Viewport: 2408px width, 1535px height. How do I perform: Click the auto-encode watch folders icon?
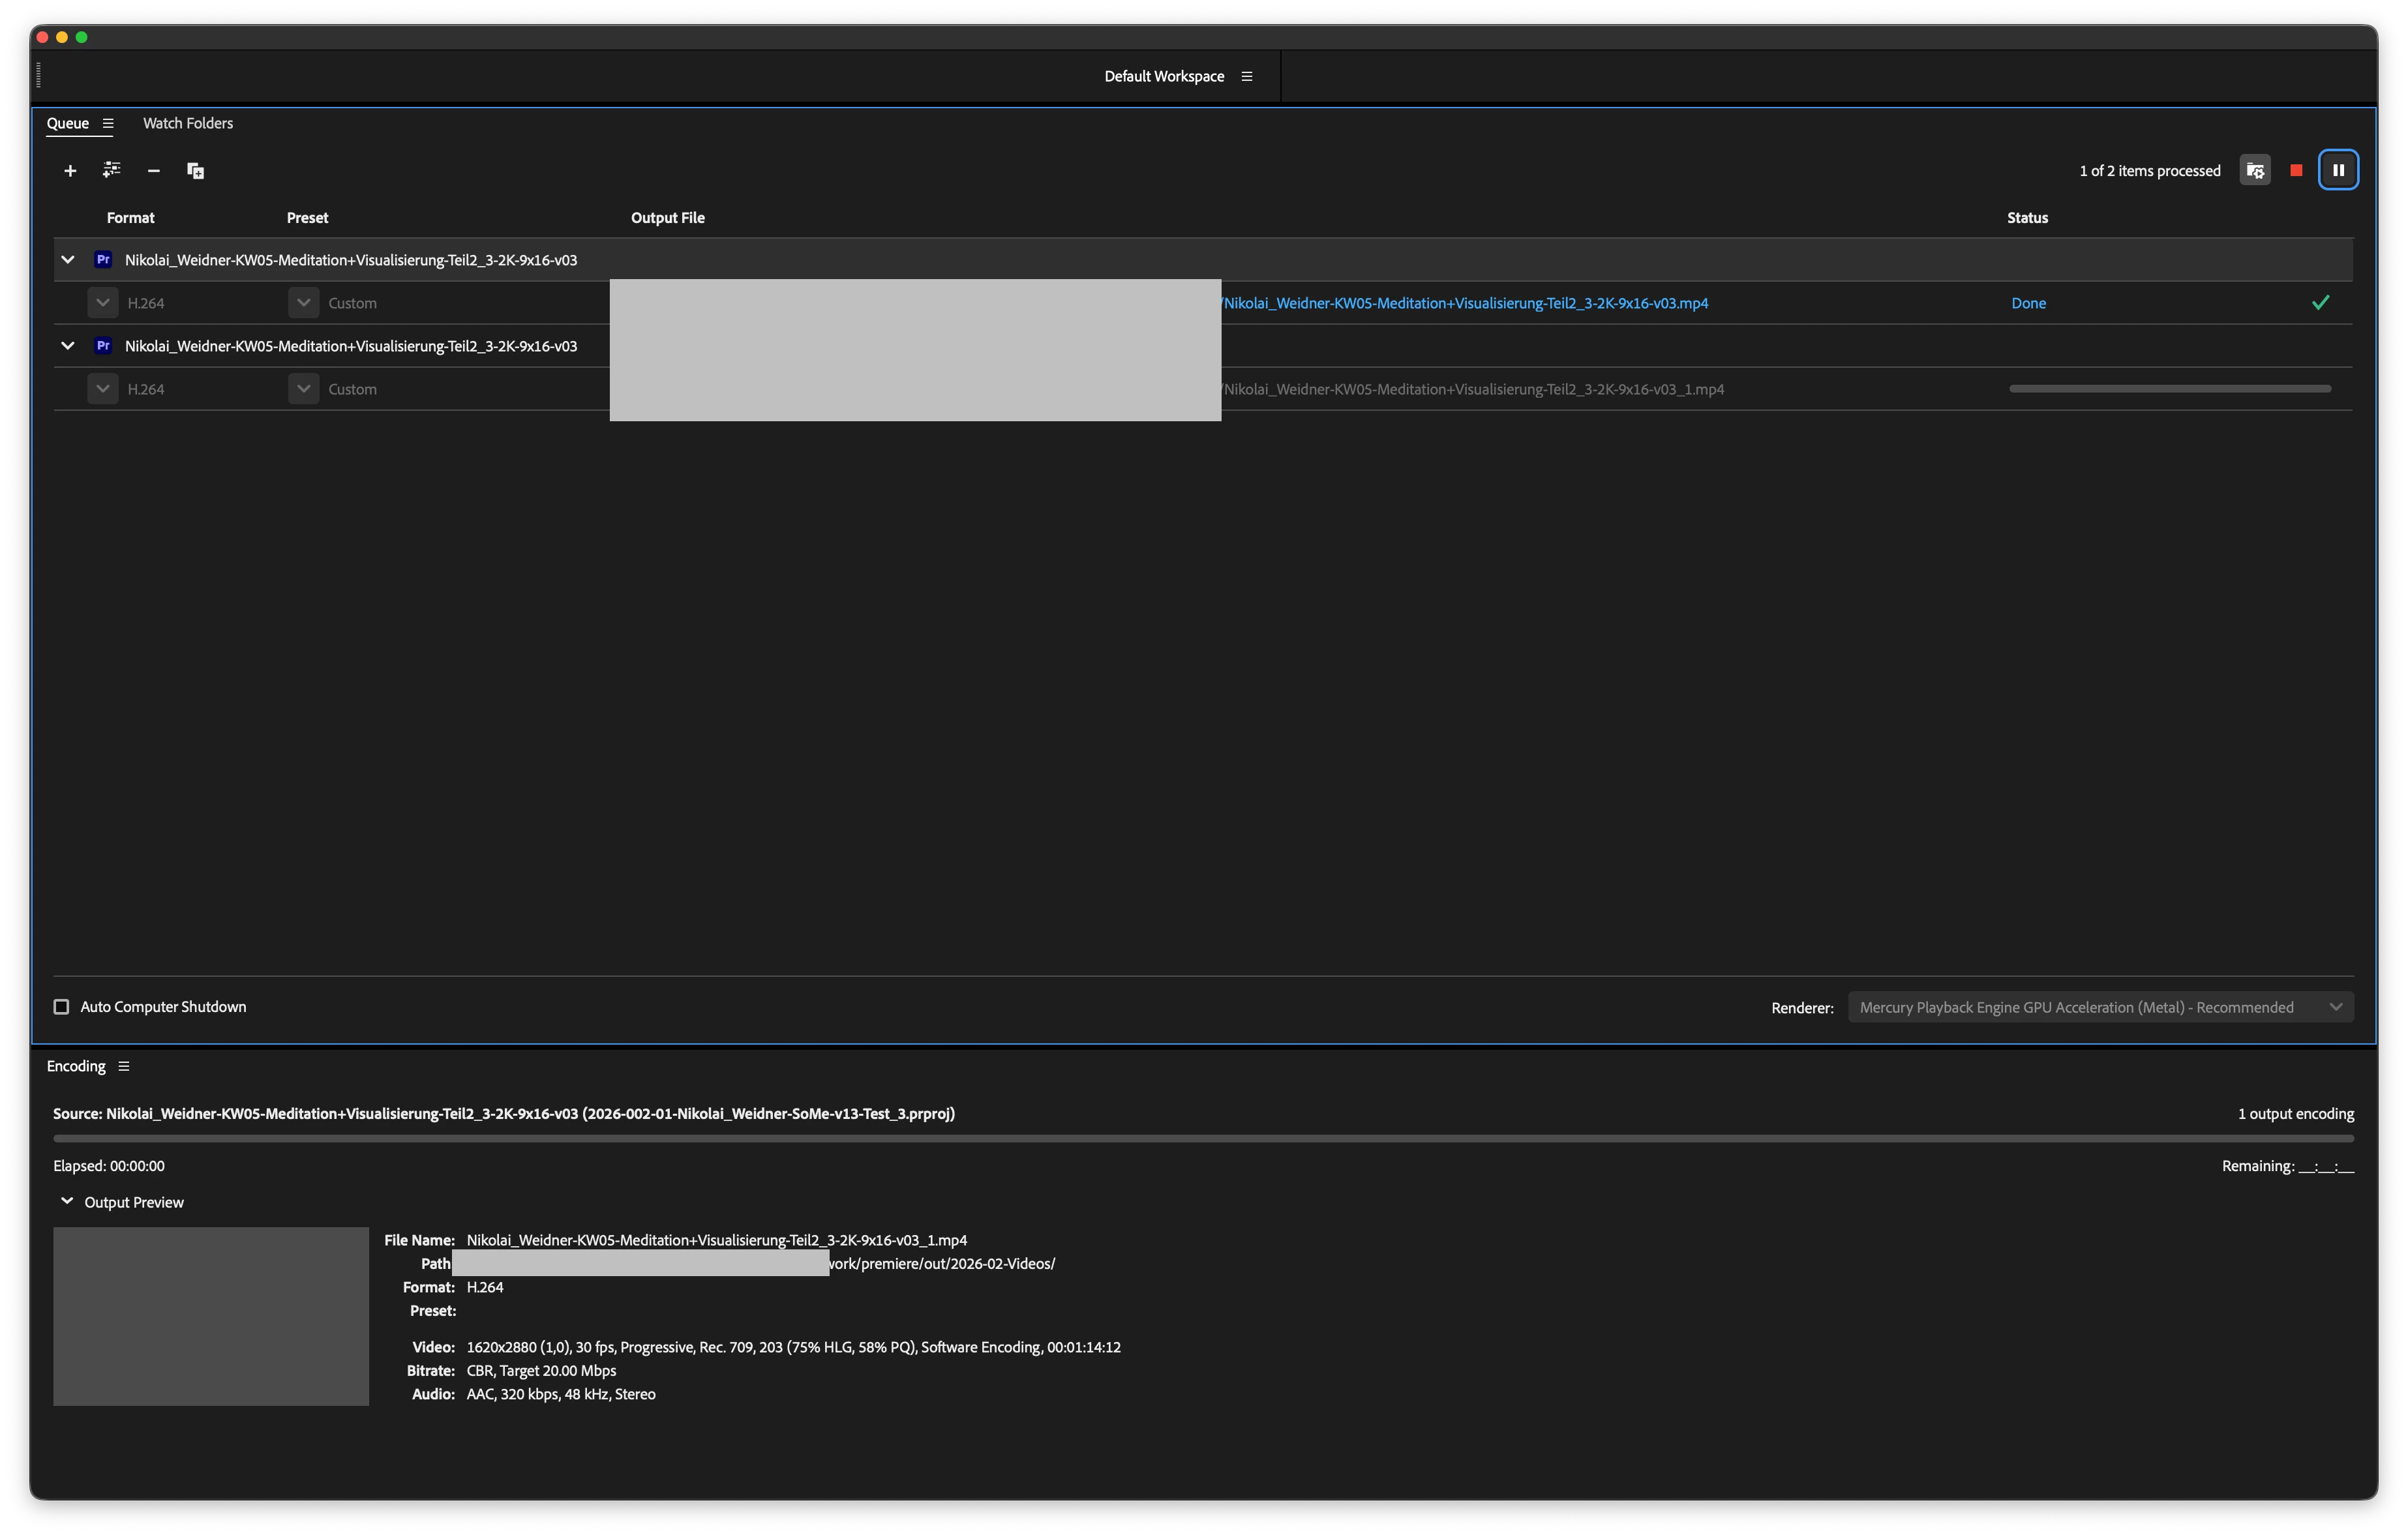point(2254,171)
